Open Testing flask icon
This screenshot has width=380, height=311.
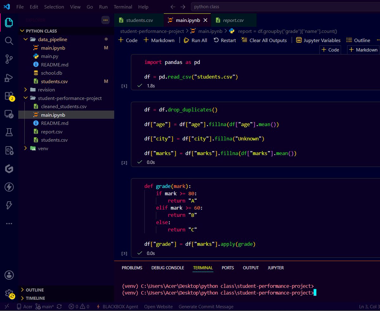[x=9, y=132]
